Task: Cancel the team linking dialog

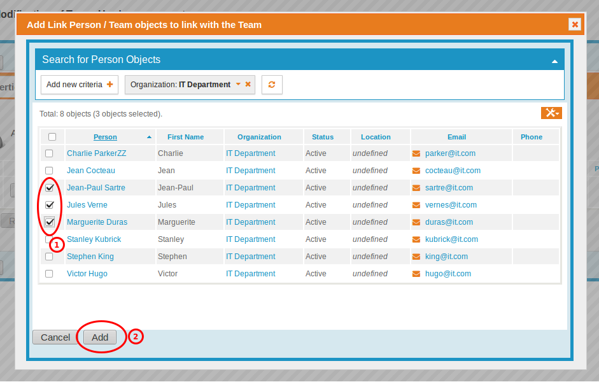Action: pos(55,337)
